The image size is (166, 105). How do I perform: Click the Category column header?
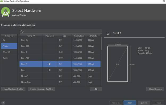(9, 36)
